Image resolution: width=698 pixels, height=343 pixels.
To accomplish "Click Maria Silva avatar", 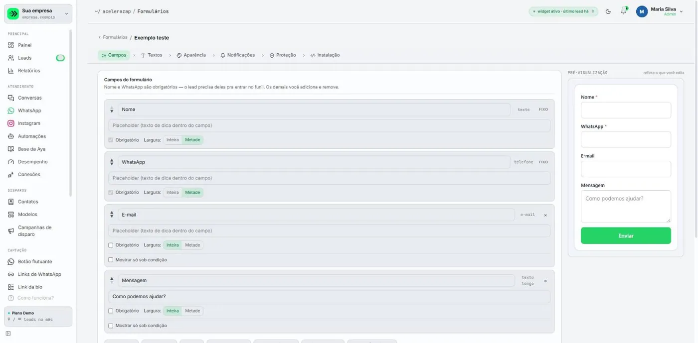I will [x=642, y=11].
